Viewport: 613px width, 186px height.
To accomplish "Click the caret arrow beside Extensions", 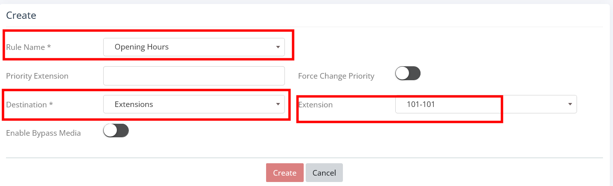I will click(278, 105).
